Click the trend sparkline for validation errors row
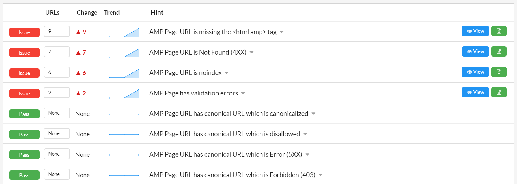This screenshot has width=517, height=184. (124, 94)
